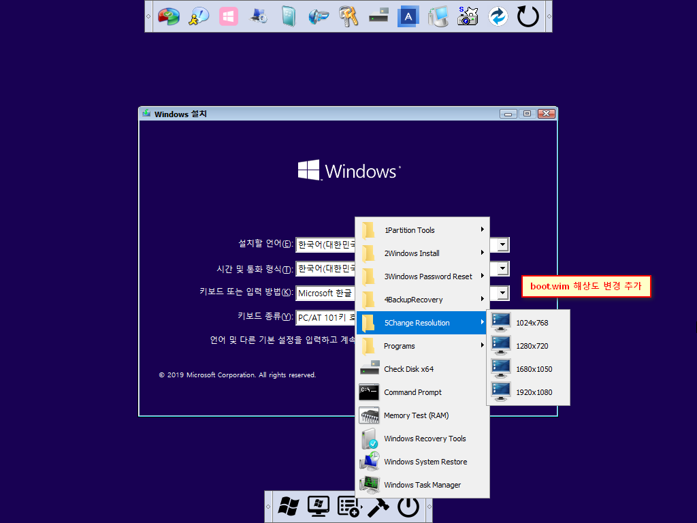Run Memory Test (RAM) entry
Image resolution: width=697 pixels, height=523 pixels.
pyautogui.click(x=423, y=415)
